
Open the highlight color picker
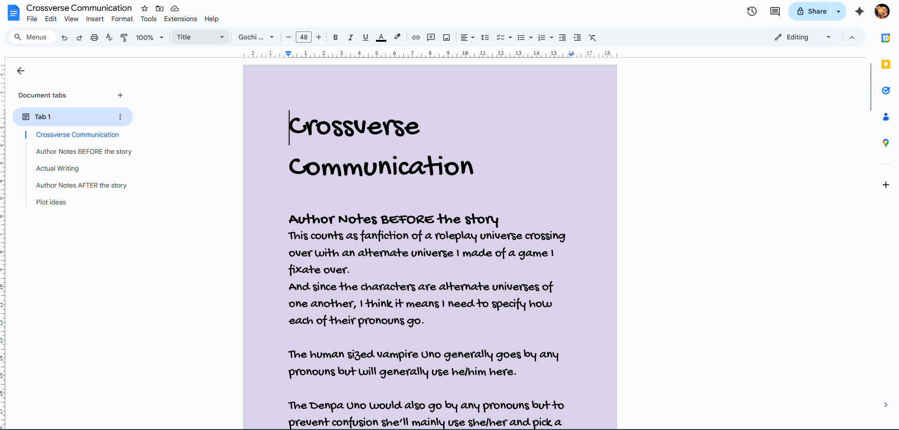coord(397,38)
